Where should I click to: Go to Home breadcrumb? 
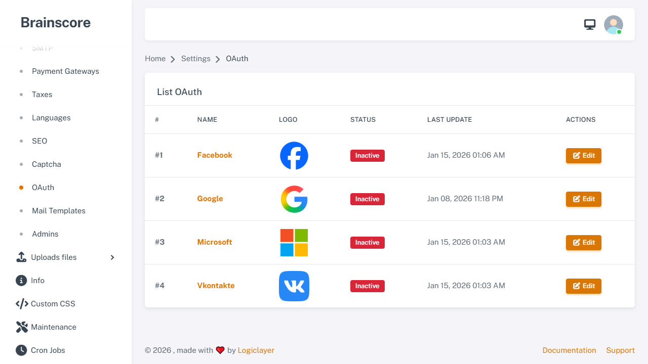click(x=155, y=59)
